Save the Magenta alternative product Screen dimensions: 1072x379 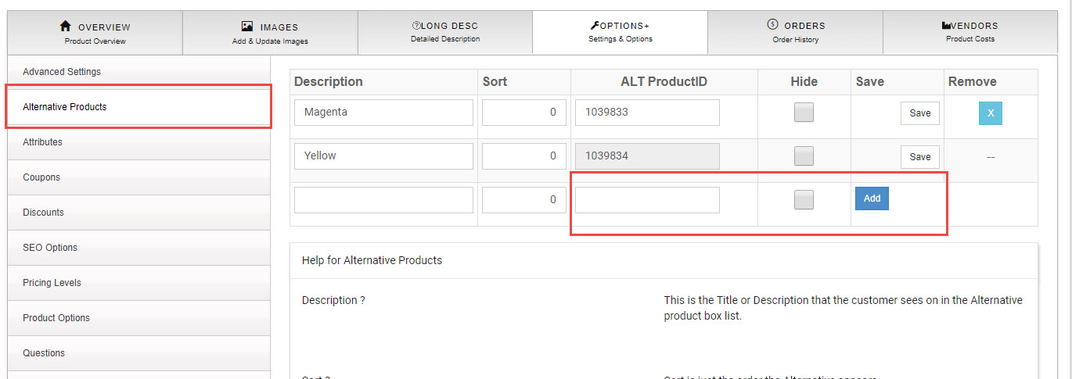coord(919,113)
